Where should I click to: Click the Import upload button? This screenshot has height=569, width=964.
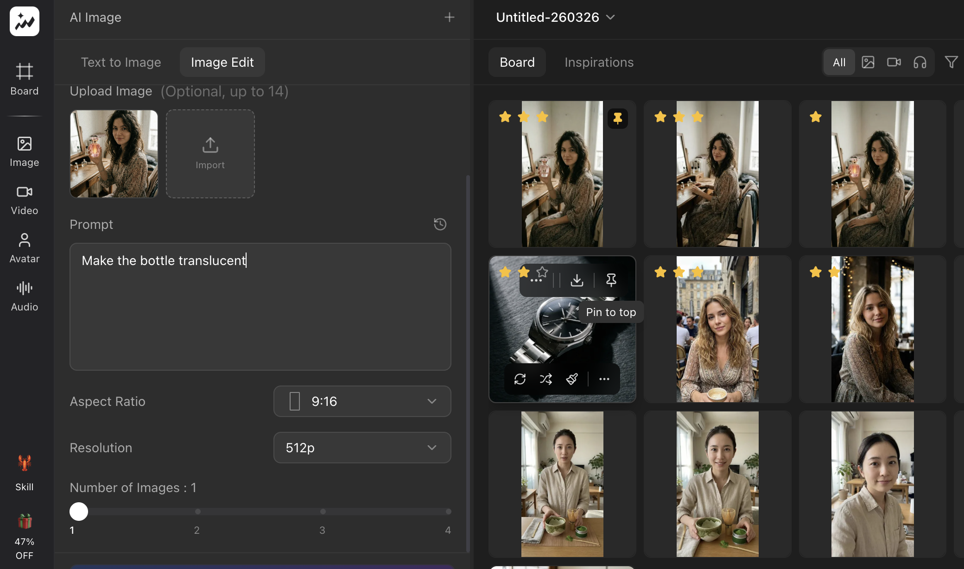[x=210, y=153]
